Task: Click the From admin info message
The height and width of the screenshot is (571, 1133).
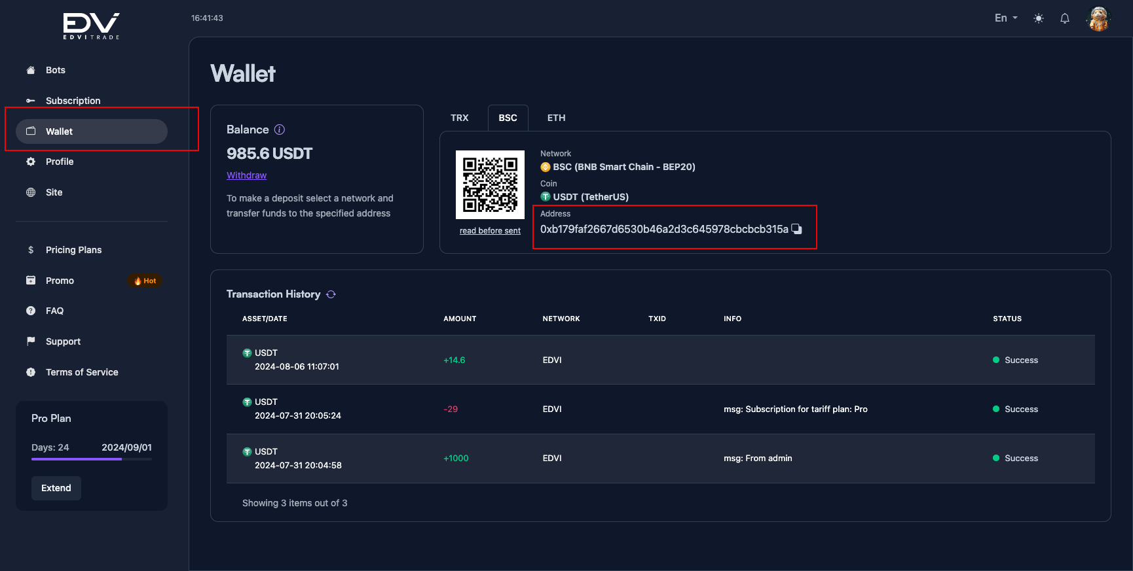Action: [x=758, y=458]
